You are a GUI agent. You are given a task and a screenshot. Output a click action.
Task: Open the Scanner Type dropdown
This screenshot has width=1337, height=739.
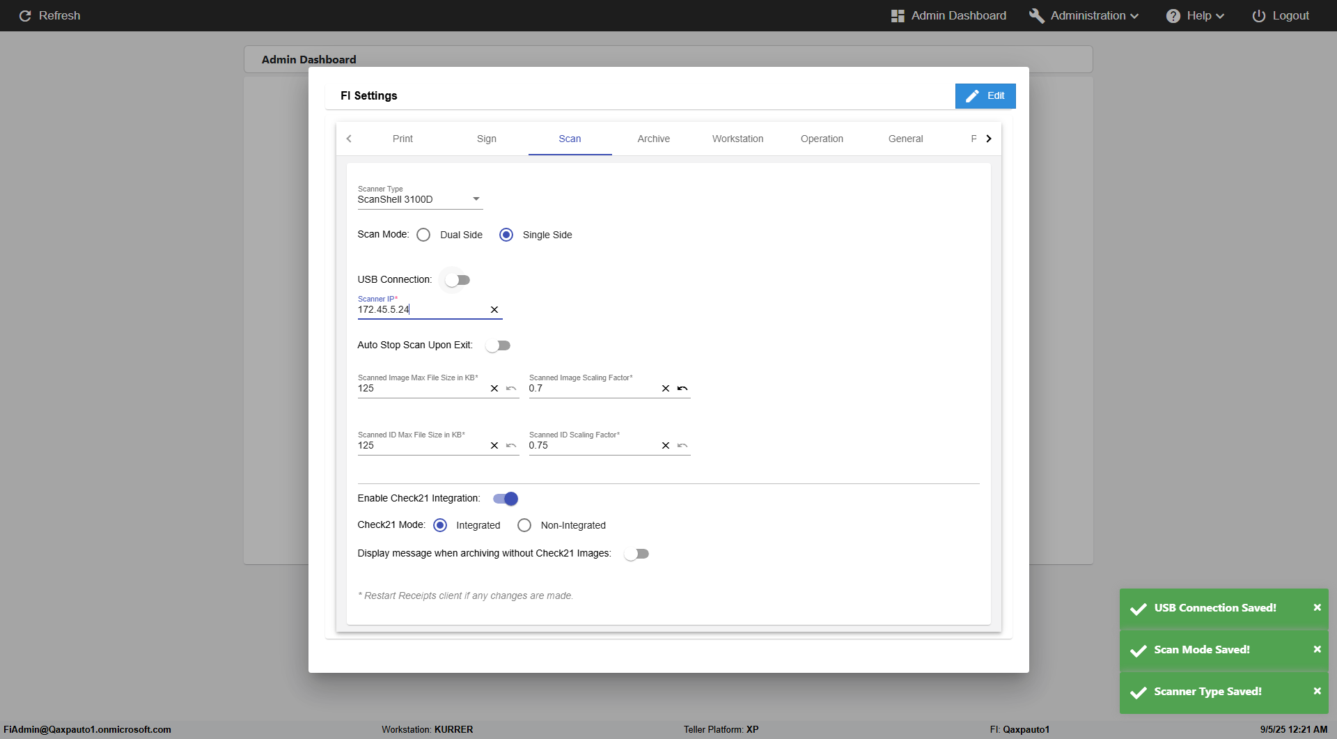[x=420, y=199]
